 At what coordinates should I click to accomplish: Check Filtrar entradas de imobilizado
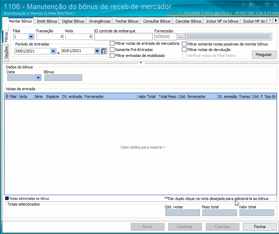pos(112,56)
